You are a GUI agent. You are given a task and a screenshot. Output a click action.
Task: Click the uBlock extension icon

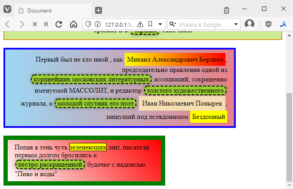point(268,24)
